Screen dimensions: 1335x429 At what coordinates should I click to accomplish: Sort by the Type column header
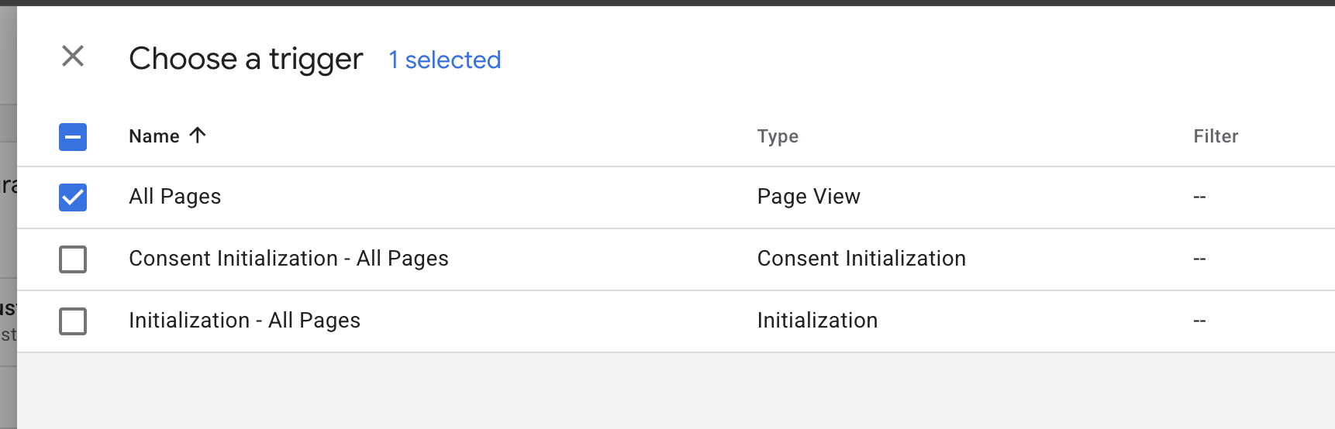click(778, 136)
